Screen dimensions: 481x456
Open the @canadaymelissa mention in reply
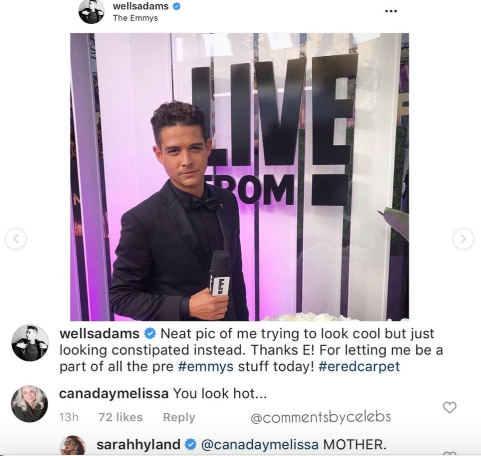click(x=259, y=445)
